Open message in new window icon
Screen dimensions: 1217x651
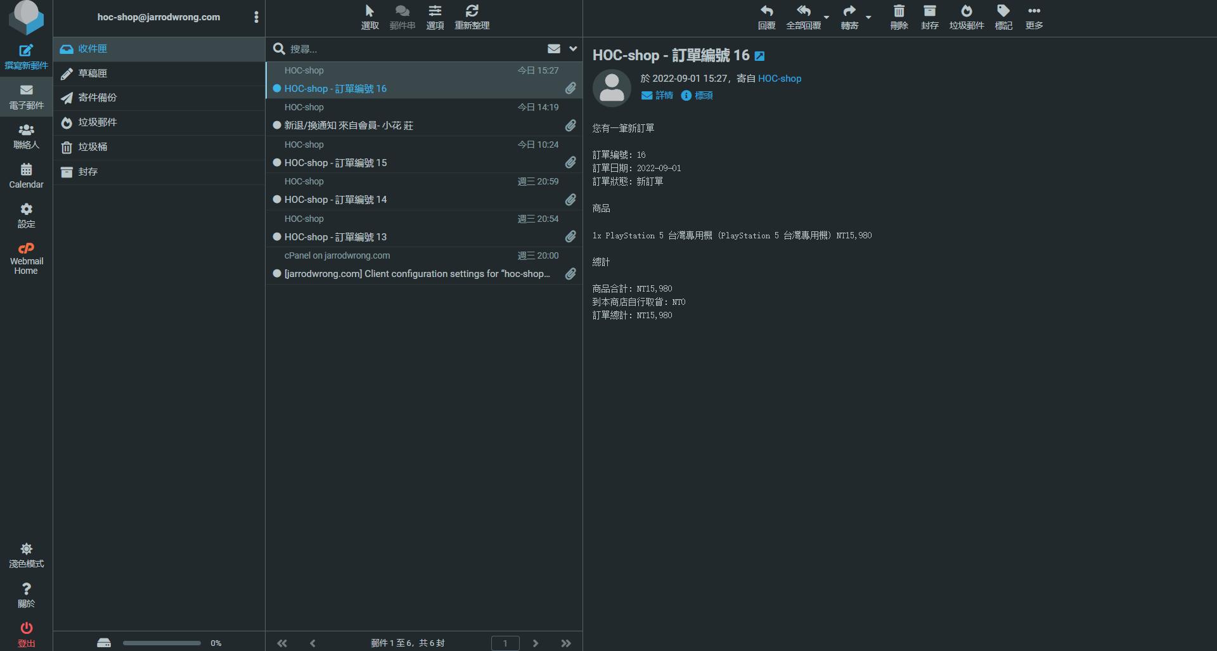click(759, 56)
